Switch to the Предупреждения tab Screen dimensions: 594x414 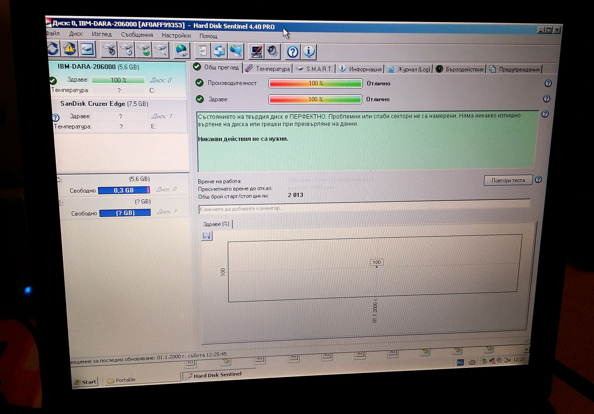515,69
